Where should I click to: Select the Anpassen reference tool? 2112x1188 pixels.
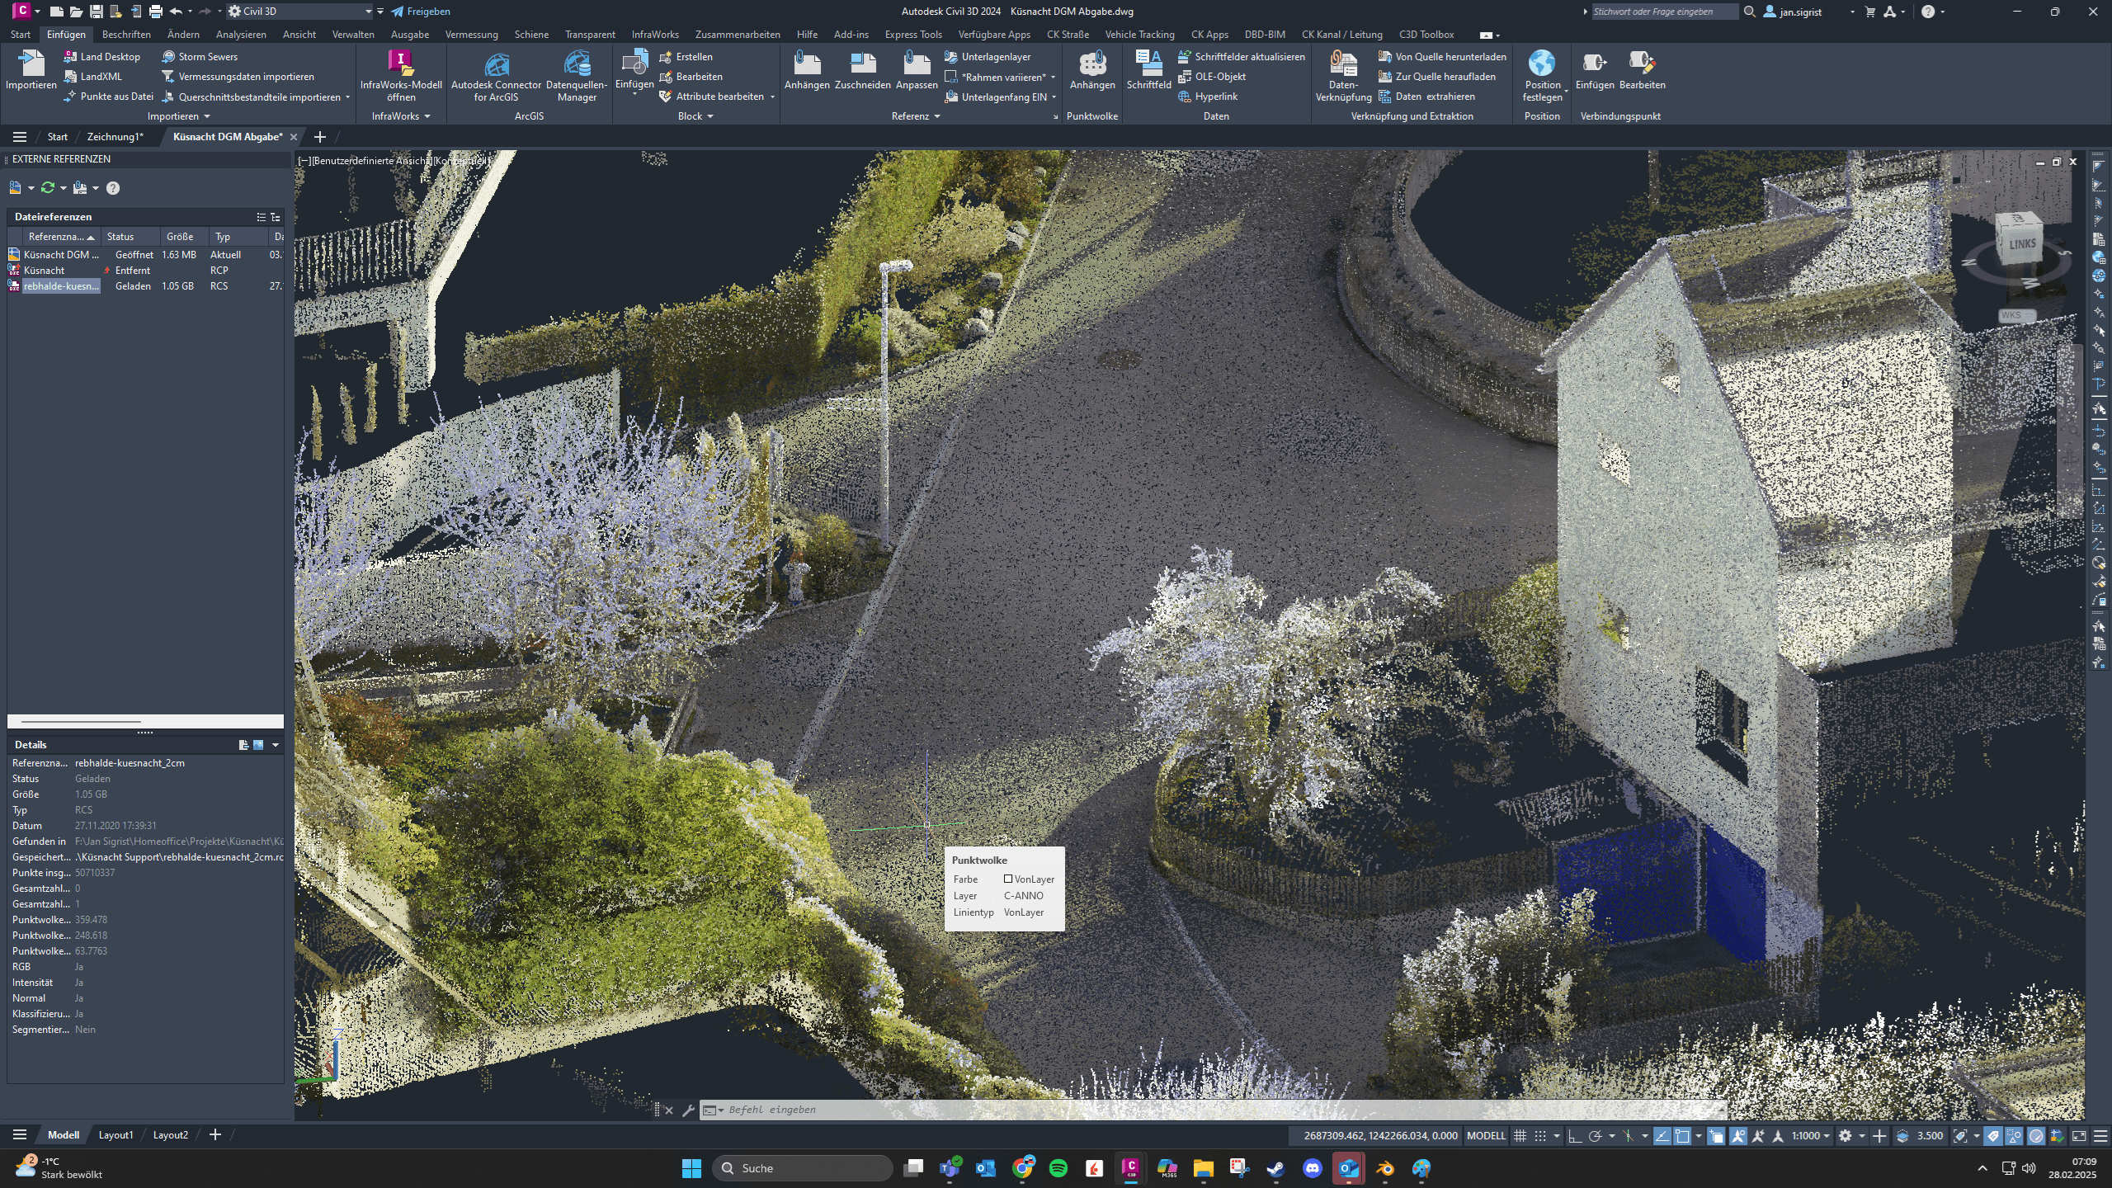pos(917,70)
